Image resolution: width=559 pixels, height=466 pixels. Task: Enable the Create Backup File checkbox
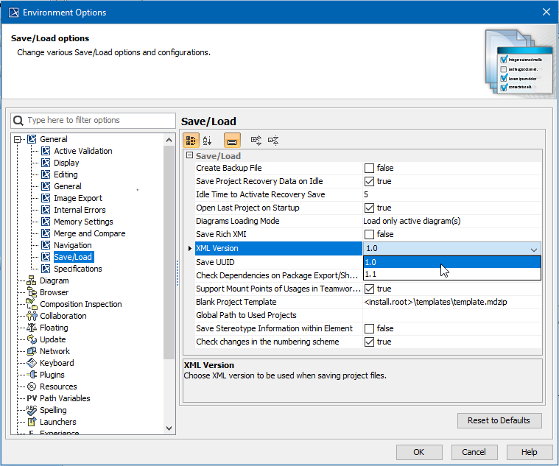369,169
